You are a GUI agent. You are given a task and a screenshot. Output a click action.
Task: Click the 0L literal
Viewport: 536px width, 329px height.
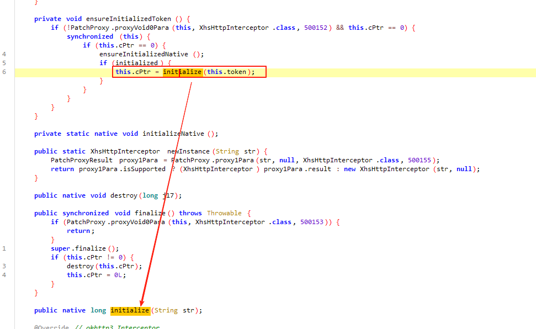tap(118, 275)
